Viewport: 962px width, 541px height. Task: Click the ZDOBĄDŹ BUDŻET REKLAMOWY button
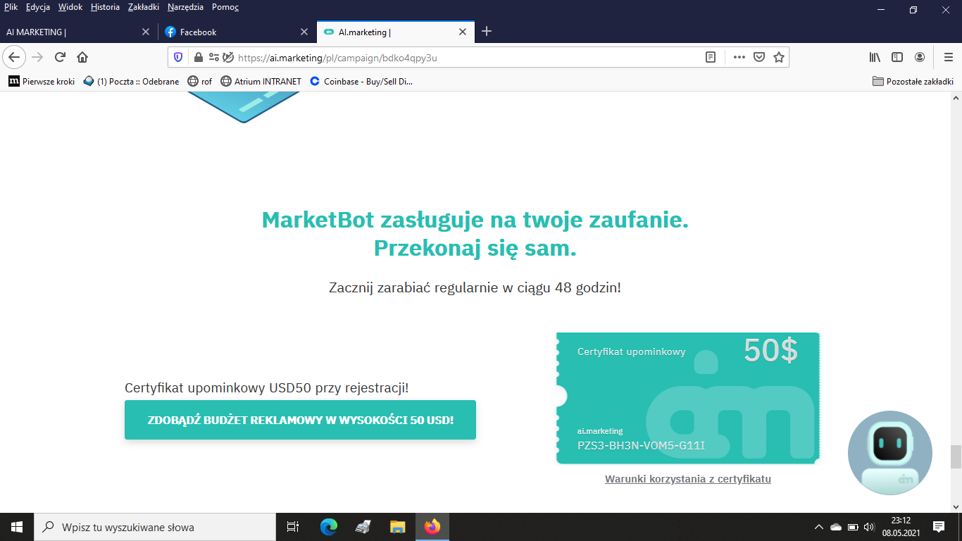coord(300,420)
